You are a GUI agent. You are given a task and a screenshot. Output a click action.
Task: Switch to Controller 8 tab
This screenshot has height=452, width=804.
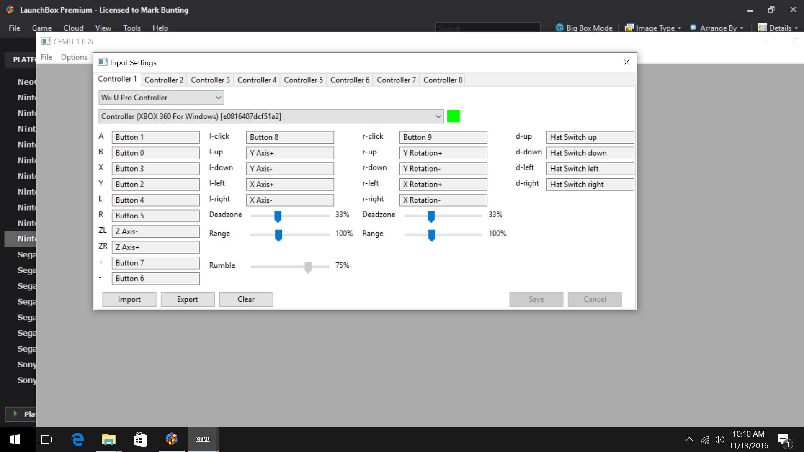pos(443,80)
